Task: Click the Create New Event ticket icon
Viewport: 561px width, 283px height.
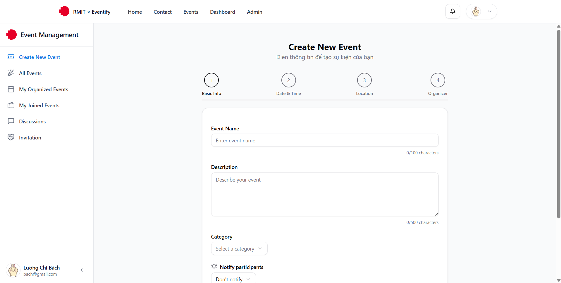Action: point(11,57)
